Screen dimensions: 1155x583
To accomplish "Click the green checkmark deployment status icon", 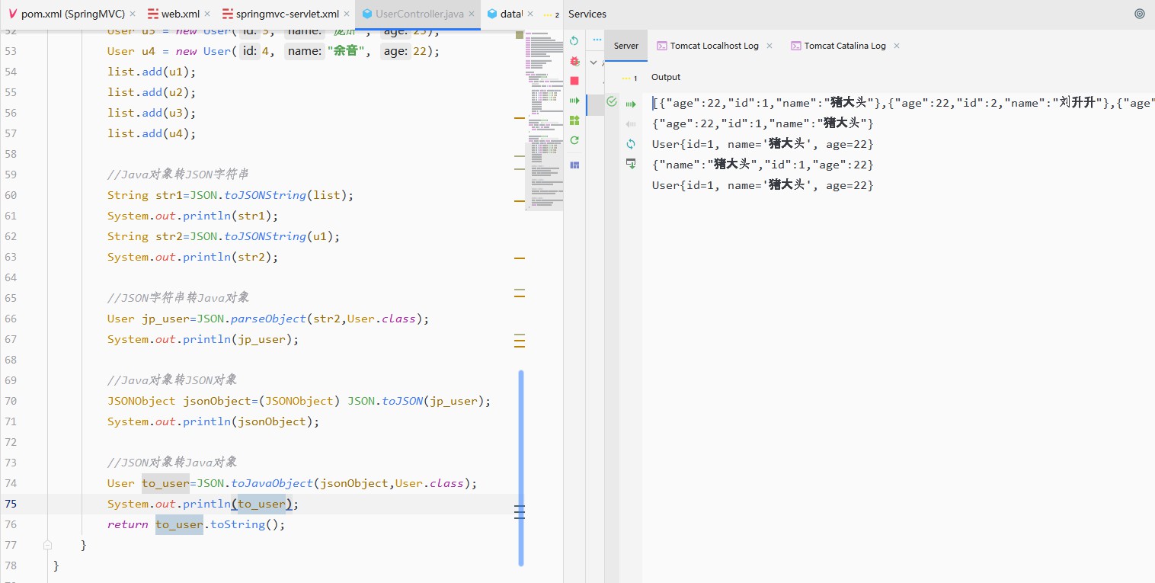I will point(611,101).
